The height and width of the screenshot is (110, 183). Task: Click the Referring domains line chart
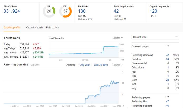point(61,87)
